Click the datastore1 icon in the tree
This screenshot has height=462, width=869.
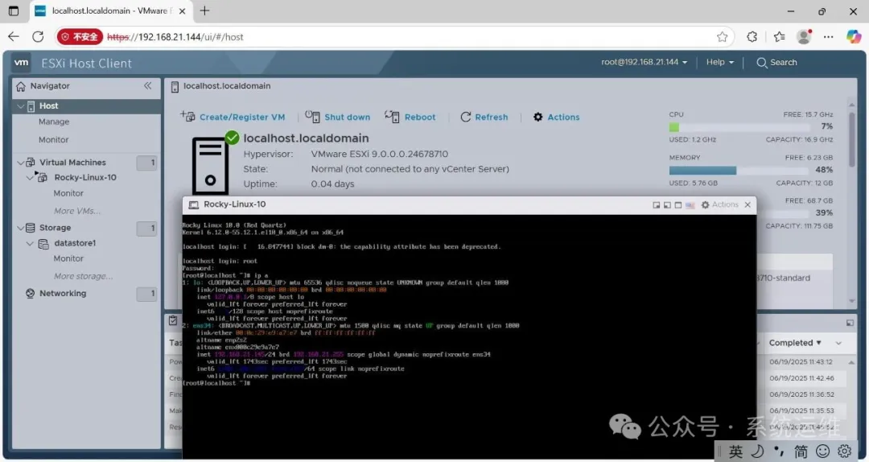pos(43,244)
